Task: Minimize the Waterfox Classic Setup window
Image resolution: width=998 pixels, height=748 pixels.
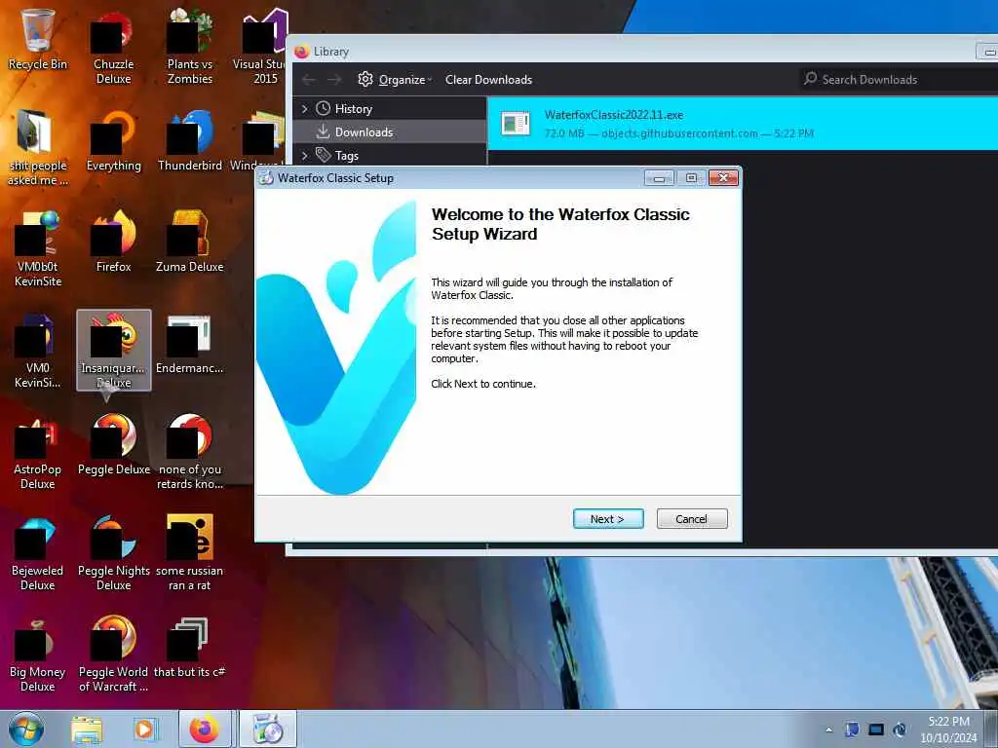Action: click(x=659, y=178)
